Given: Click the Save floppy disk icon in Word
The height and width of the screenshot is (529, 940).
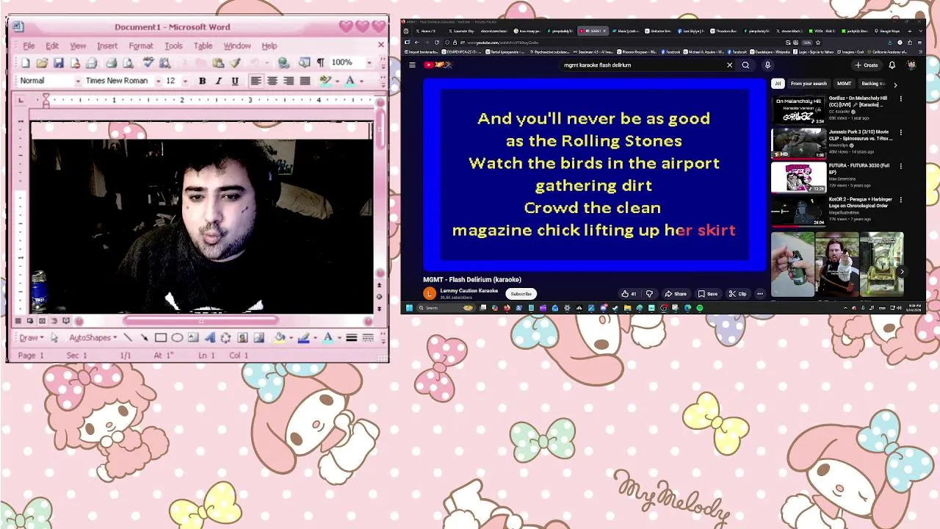Looking at the screenshot, I should click(x=59, y=63).
